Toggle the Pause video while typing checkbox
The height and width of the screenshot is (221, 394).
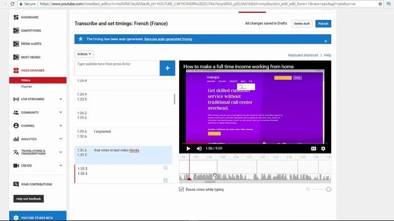point(182,190)
